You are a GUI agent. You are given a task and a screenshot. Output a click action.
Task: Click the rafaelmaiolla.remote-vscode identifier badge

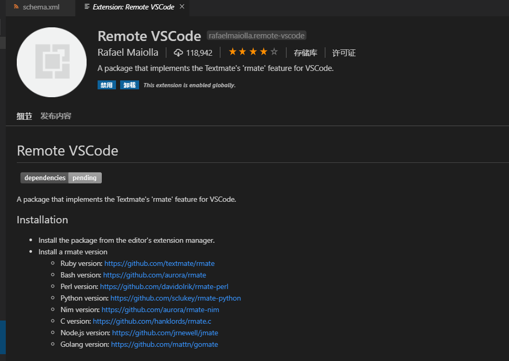point(256,35)
